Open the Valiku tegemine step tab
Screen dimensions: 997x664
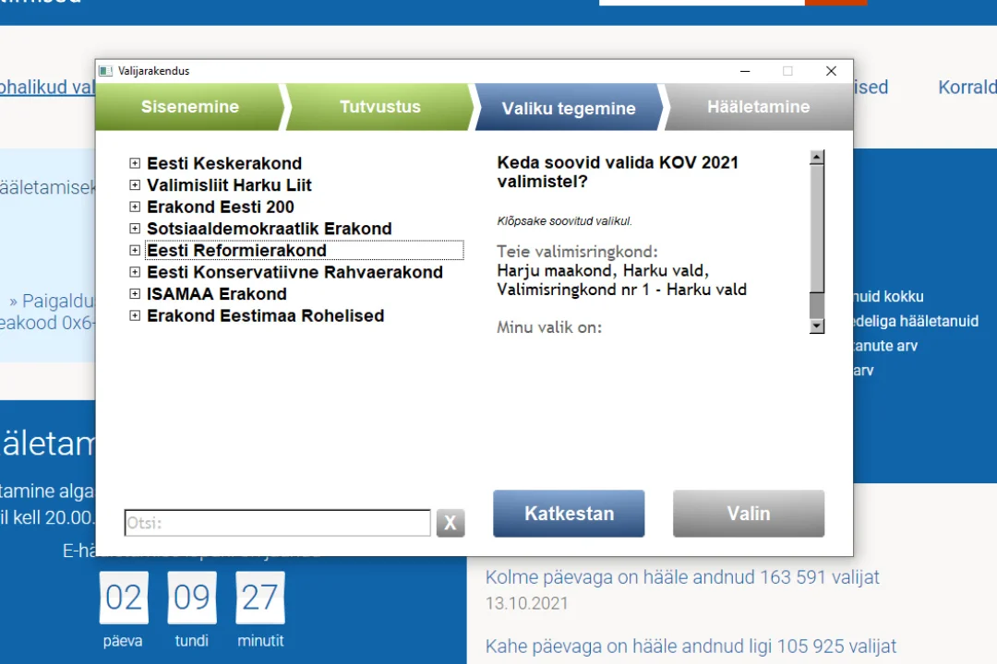click(569, 108)
